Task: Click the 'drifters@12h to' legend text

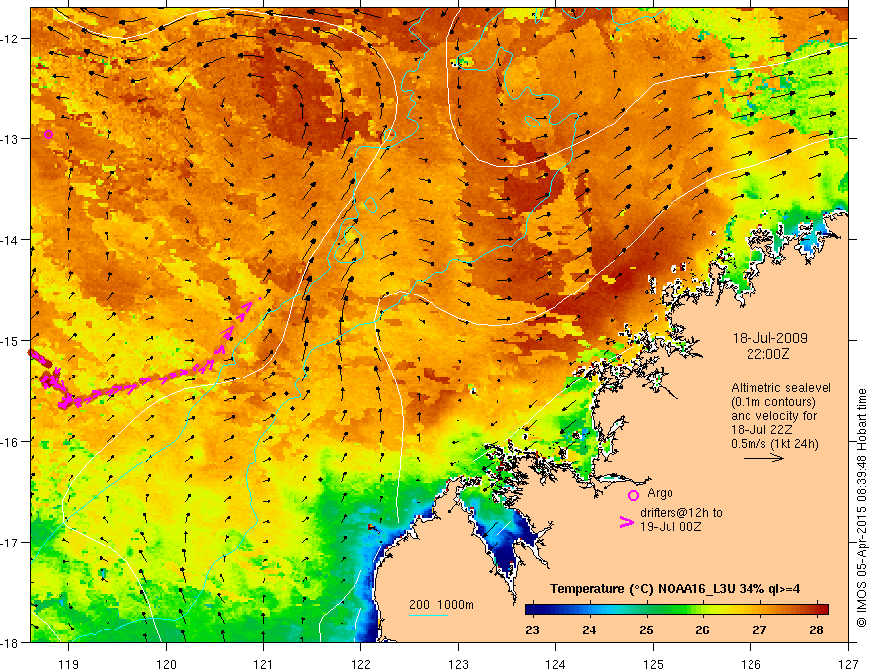Action: click(681, 512)
